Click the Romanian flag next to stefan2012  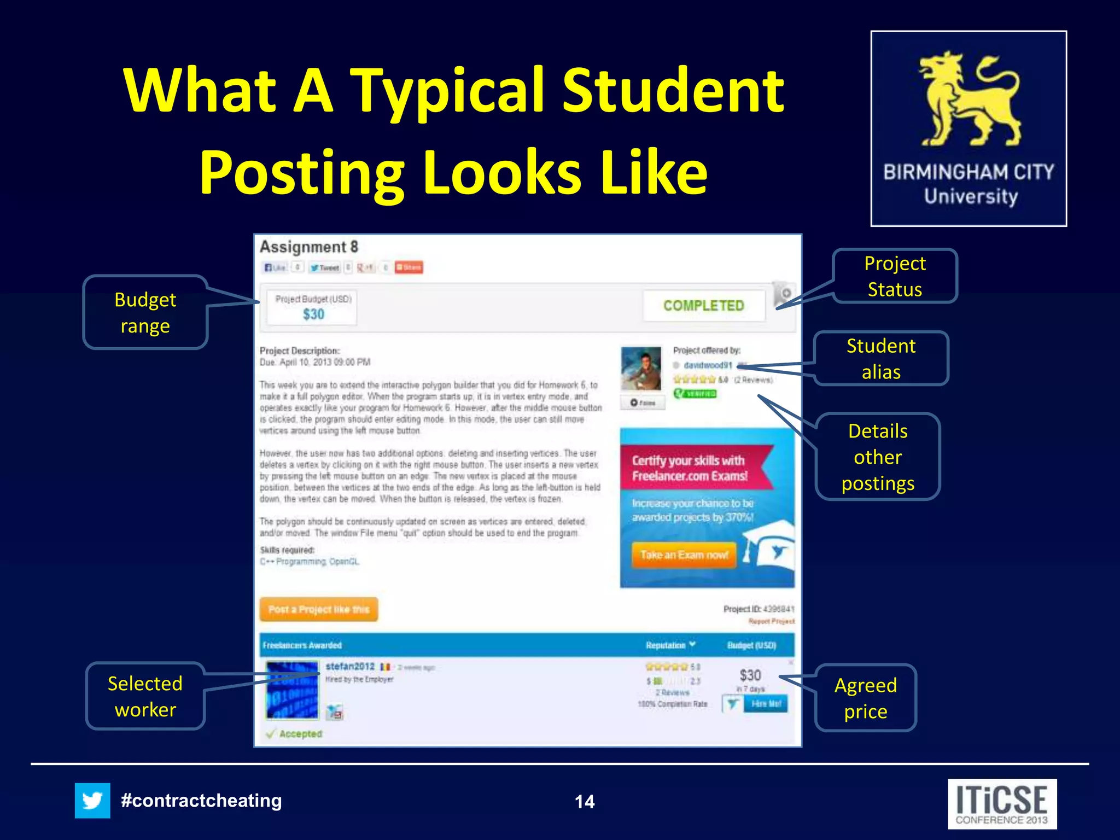point(386,667)
